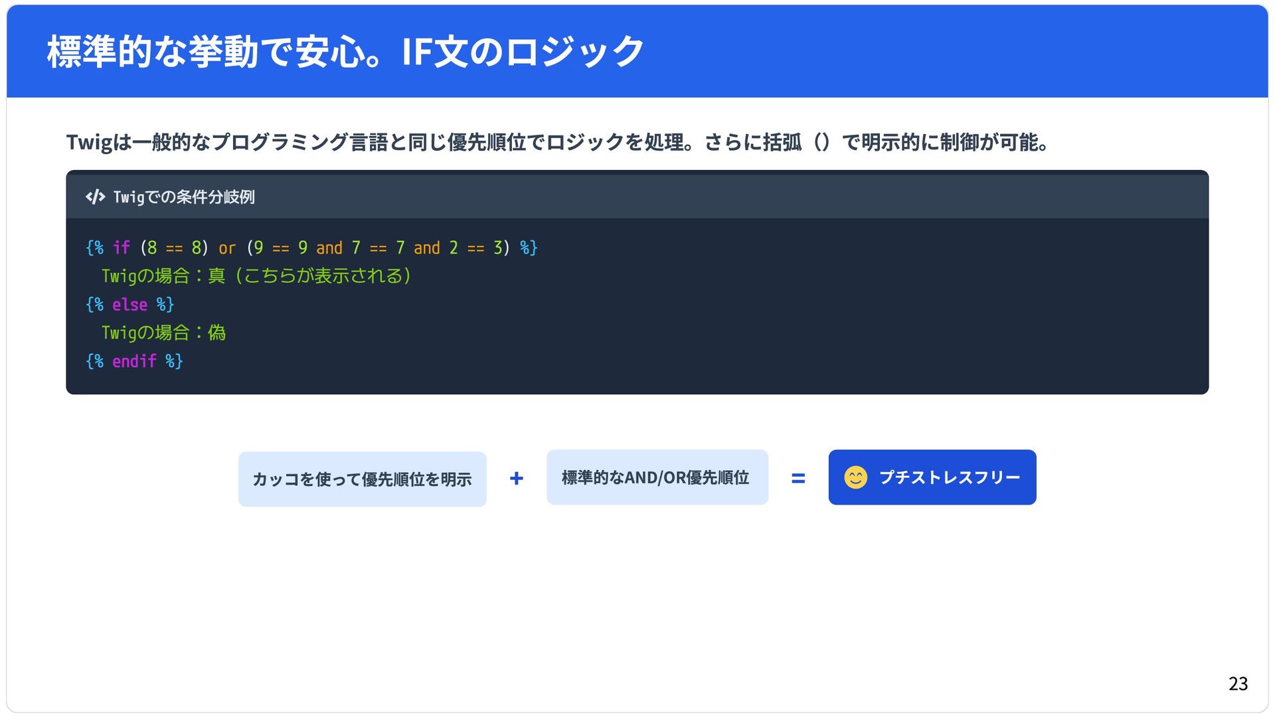Click the カッコを使って優先順位を明示 box
This screenshot has width=1275, height=721.
(362, 479)
